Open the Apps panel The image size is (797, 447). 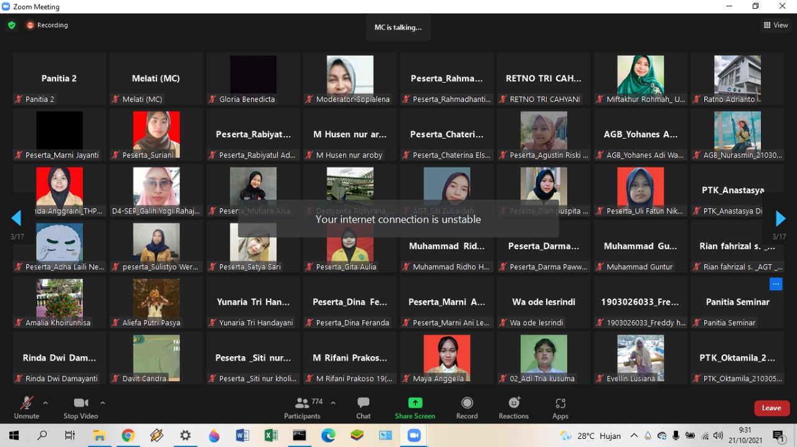click(560, 407)
